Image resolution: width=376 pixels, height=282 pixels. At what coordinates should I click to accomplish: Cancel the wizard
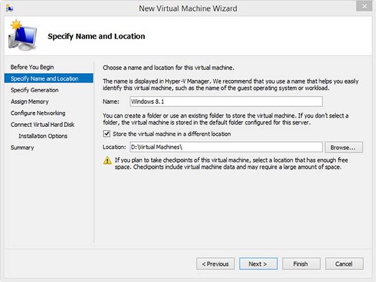point(344,264)
